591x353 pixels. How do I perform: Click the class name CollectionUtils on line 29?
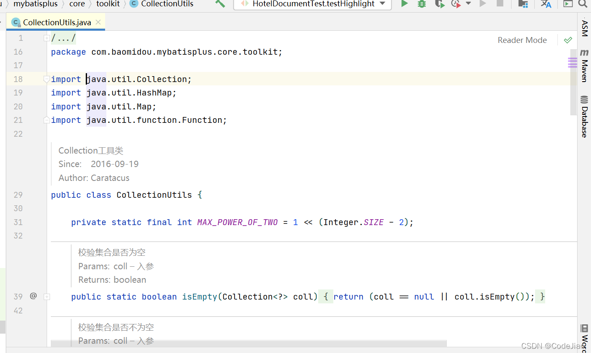pos(154,195)
